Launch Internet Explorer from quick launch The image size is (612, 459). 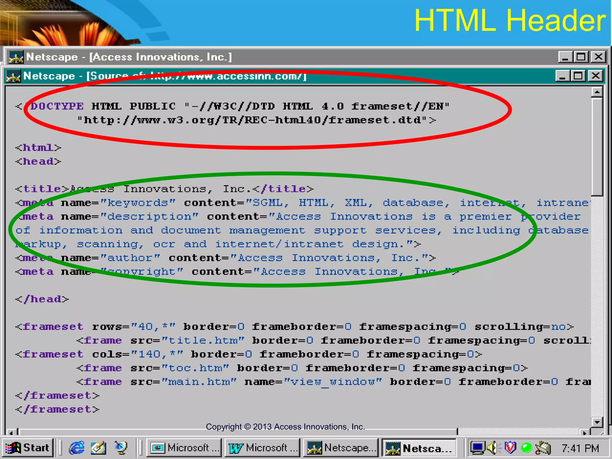point(76,448)
